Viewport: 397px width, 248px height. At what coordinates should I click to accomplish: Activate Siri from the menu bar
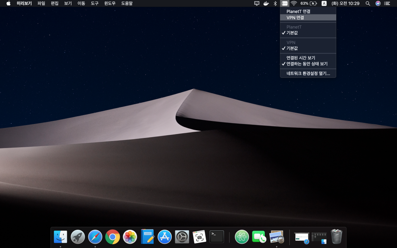pyautogui.click(x=378, y=3)
